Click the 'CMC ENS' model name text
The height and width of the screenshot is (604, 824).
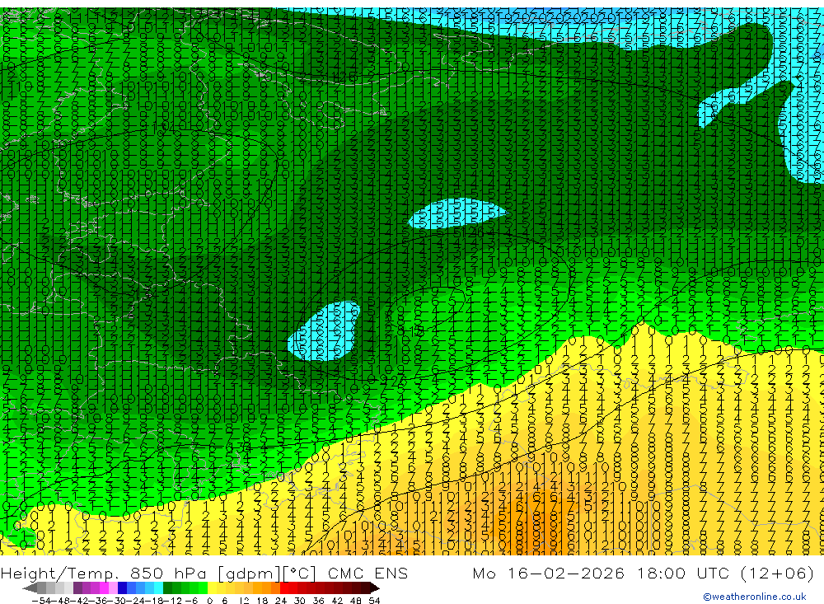[368, 573]
